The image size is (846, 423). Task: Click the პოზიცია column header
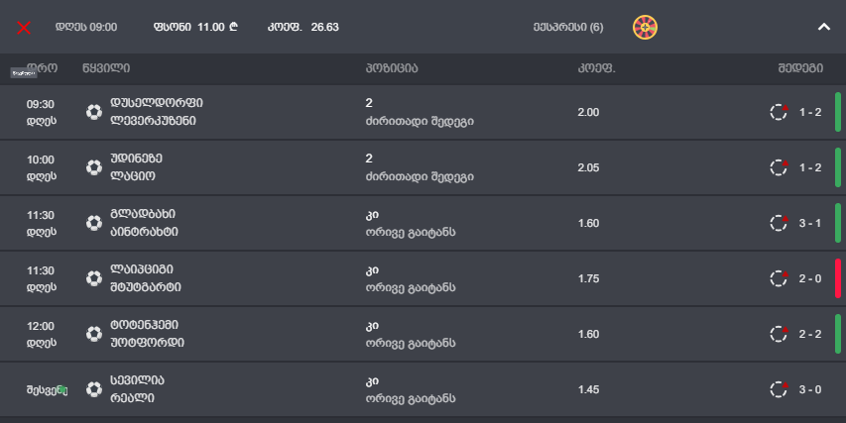(x=392, y=68)
